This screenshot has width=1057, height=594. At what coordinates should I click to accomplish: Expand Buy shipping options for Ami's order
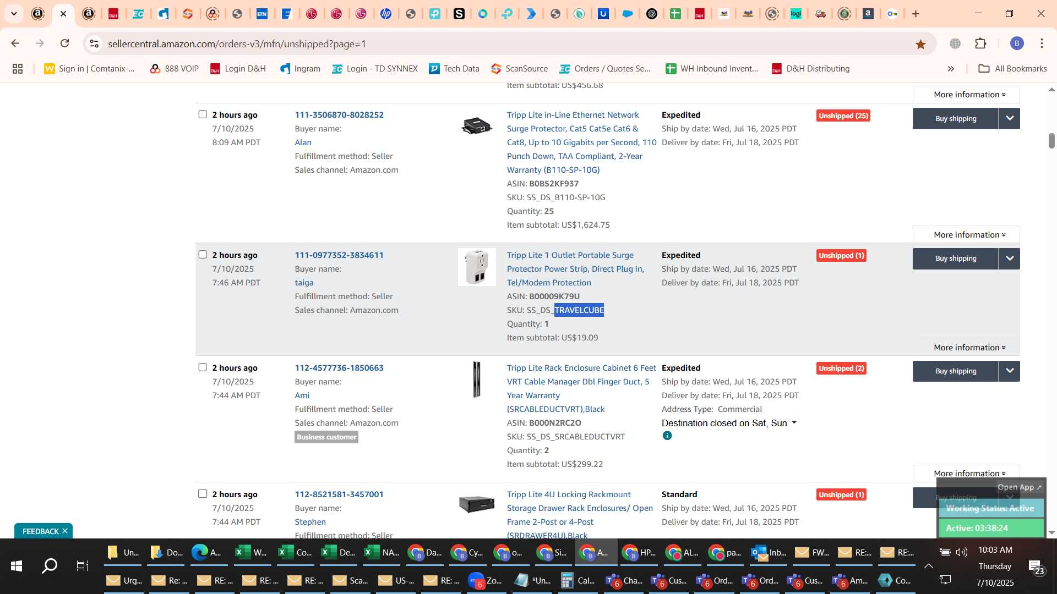(x=1010, y=371)
